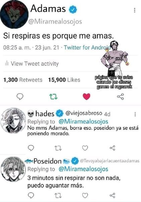
Task: Share Adamas's main tweet
Action: pyautogui.click(x=121, y=97)
